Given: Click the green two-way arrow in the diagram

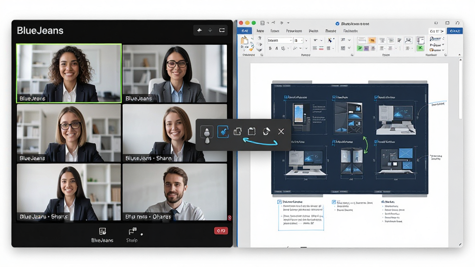Looking at the screenshot, I should click(x=366, y=145).
